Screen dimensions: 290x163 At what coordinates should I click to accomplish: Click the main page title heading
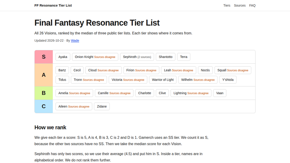[97, 23]
